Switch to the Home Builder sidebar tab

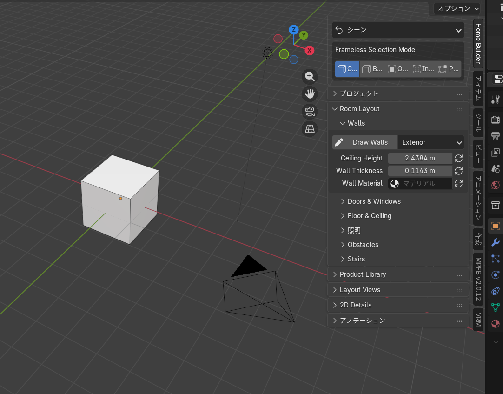point(478,42)
